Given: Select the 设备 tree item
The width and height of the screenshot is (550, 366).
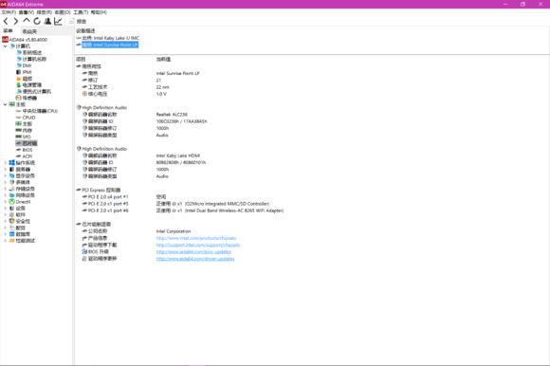Looking at the screenshot, I should pos(20,209).
